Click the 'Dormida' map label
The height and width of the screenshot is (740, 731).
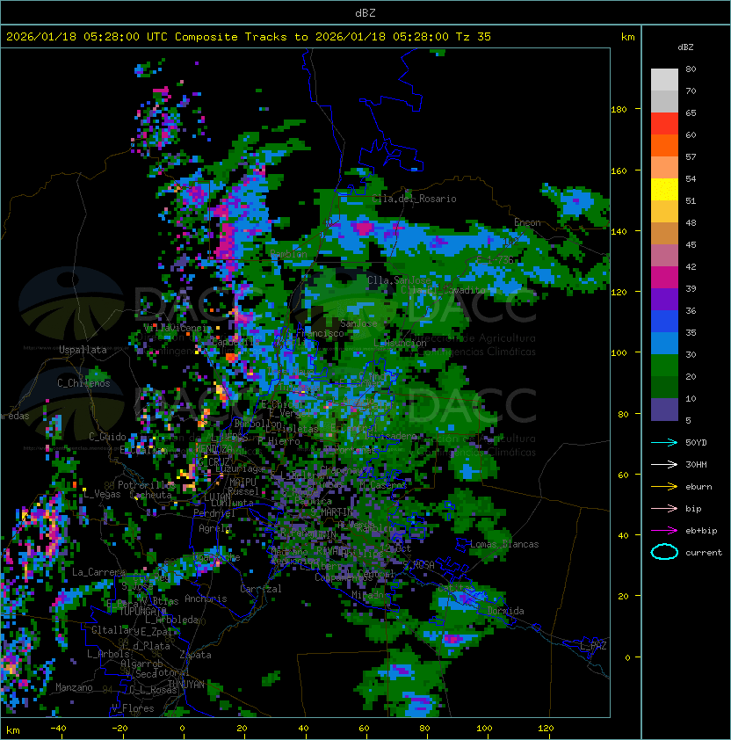point(505,611)
